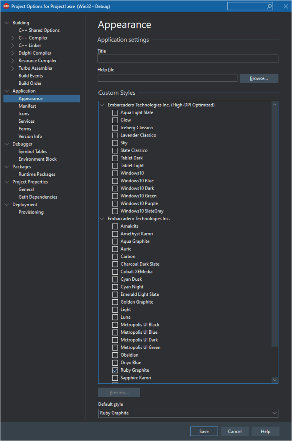Enable the Carbon style checkbox

tap(115, 257)
